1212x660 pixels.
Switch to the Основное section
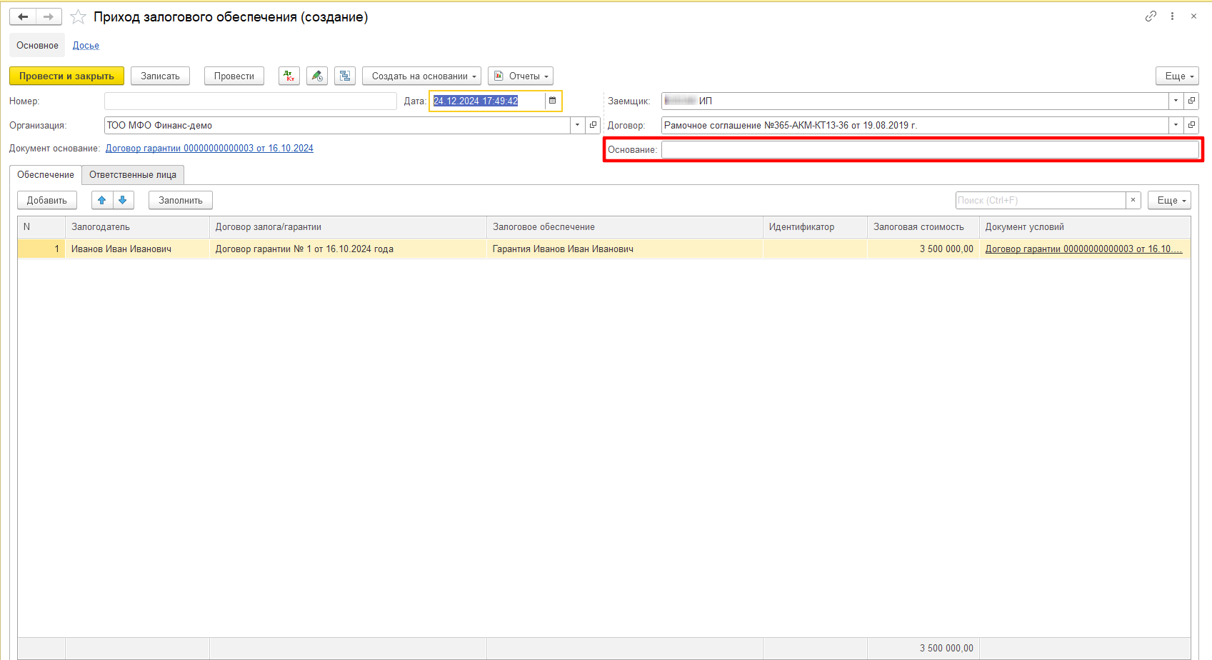pos(37,45)
